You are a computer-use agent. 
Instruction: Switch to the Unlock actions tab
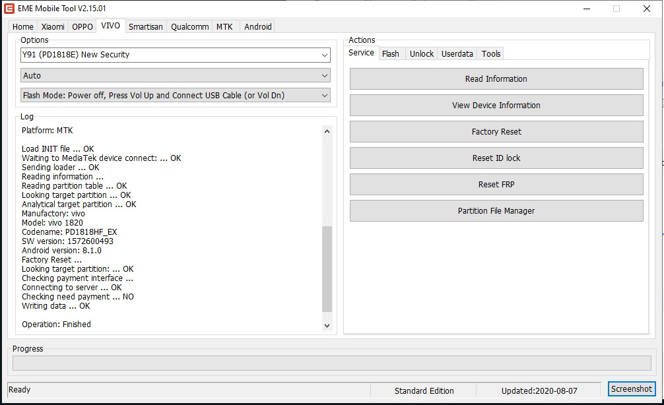click(x=422, y=53)
